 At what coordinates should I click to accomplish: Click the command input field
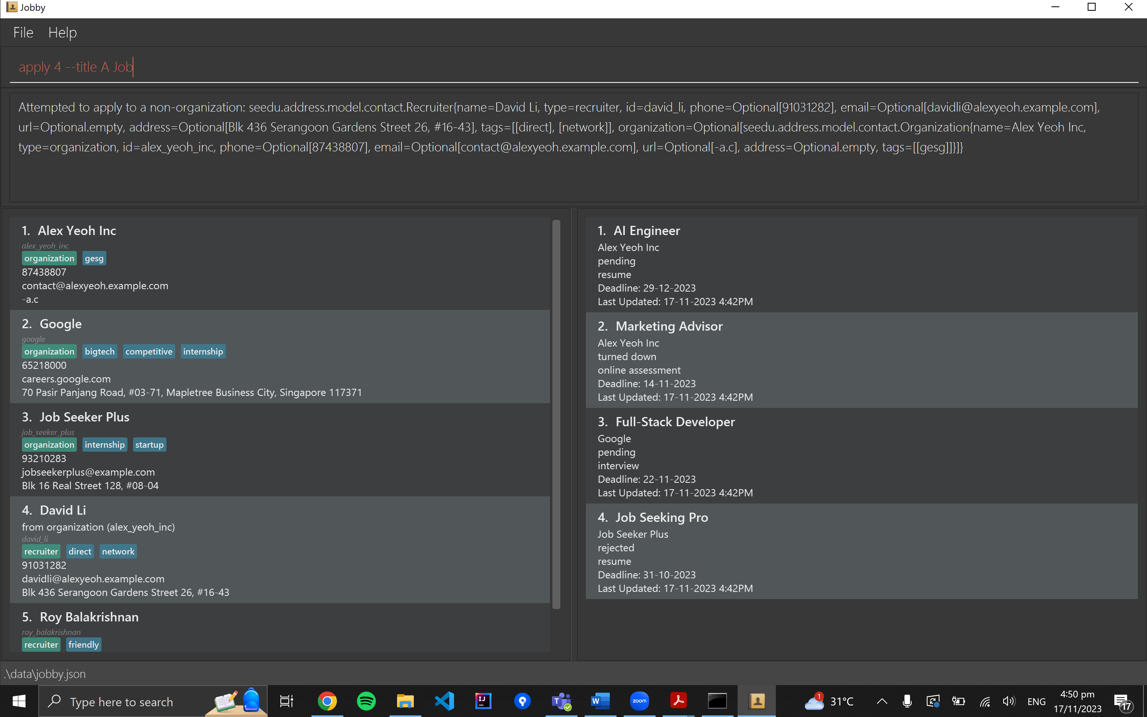tap(569, 67)
